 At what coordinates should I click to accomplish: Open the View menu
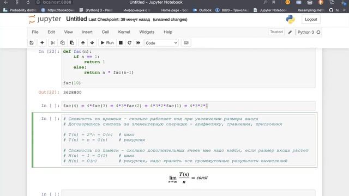tap(69, 32)
